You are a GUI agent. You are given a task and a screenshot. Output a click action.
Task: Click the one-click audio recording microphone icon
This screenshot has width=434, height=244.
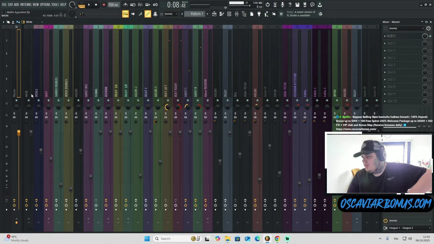tap(282, 5)
